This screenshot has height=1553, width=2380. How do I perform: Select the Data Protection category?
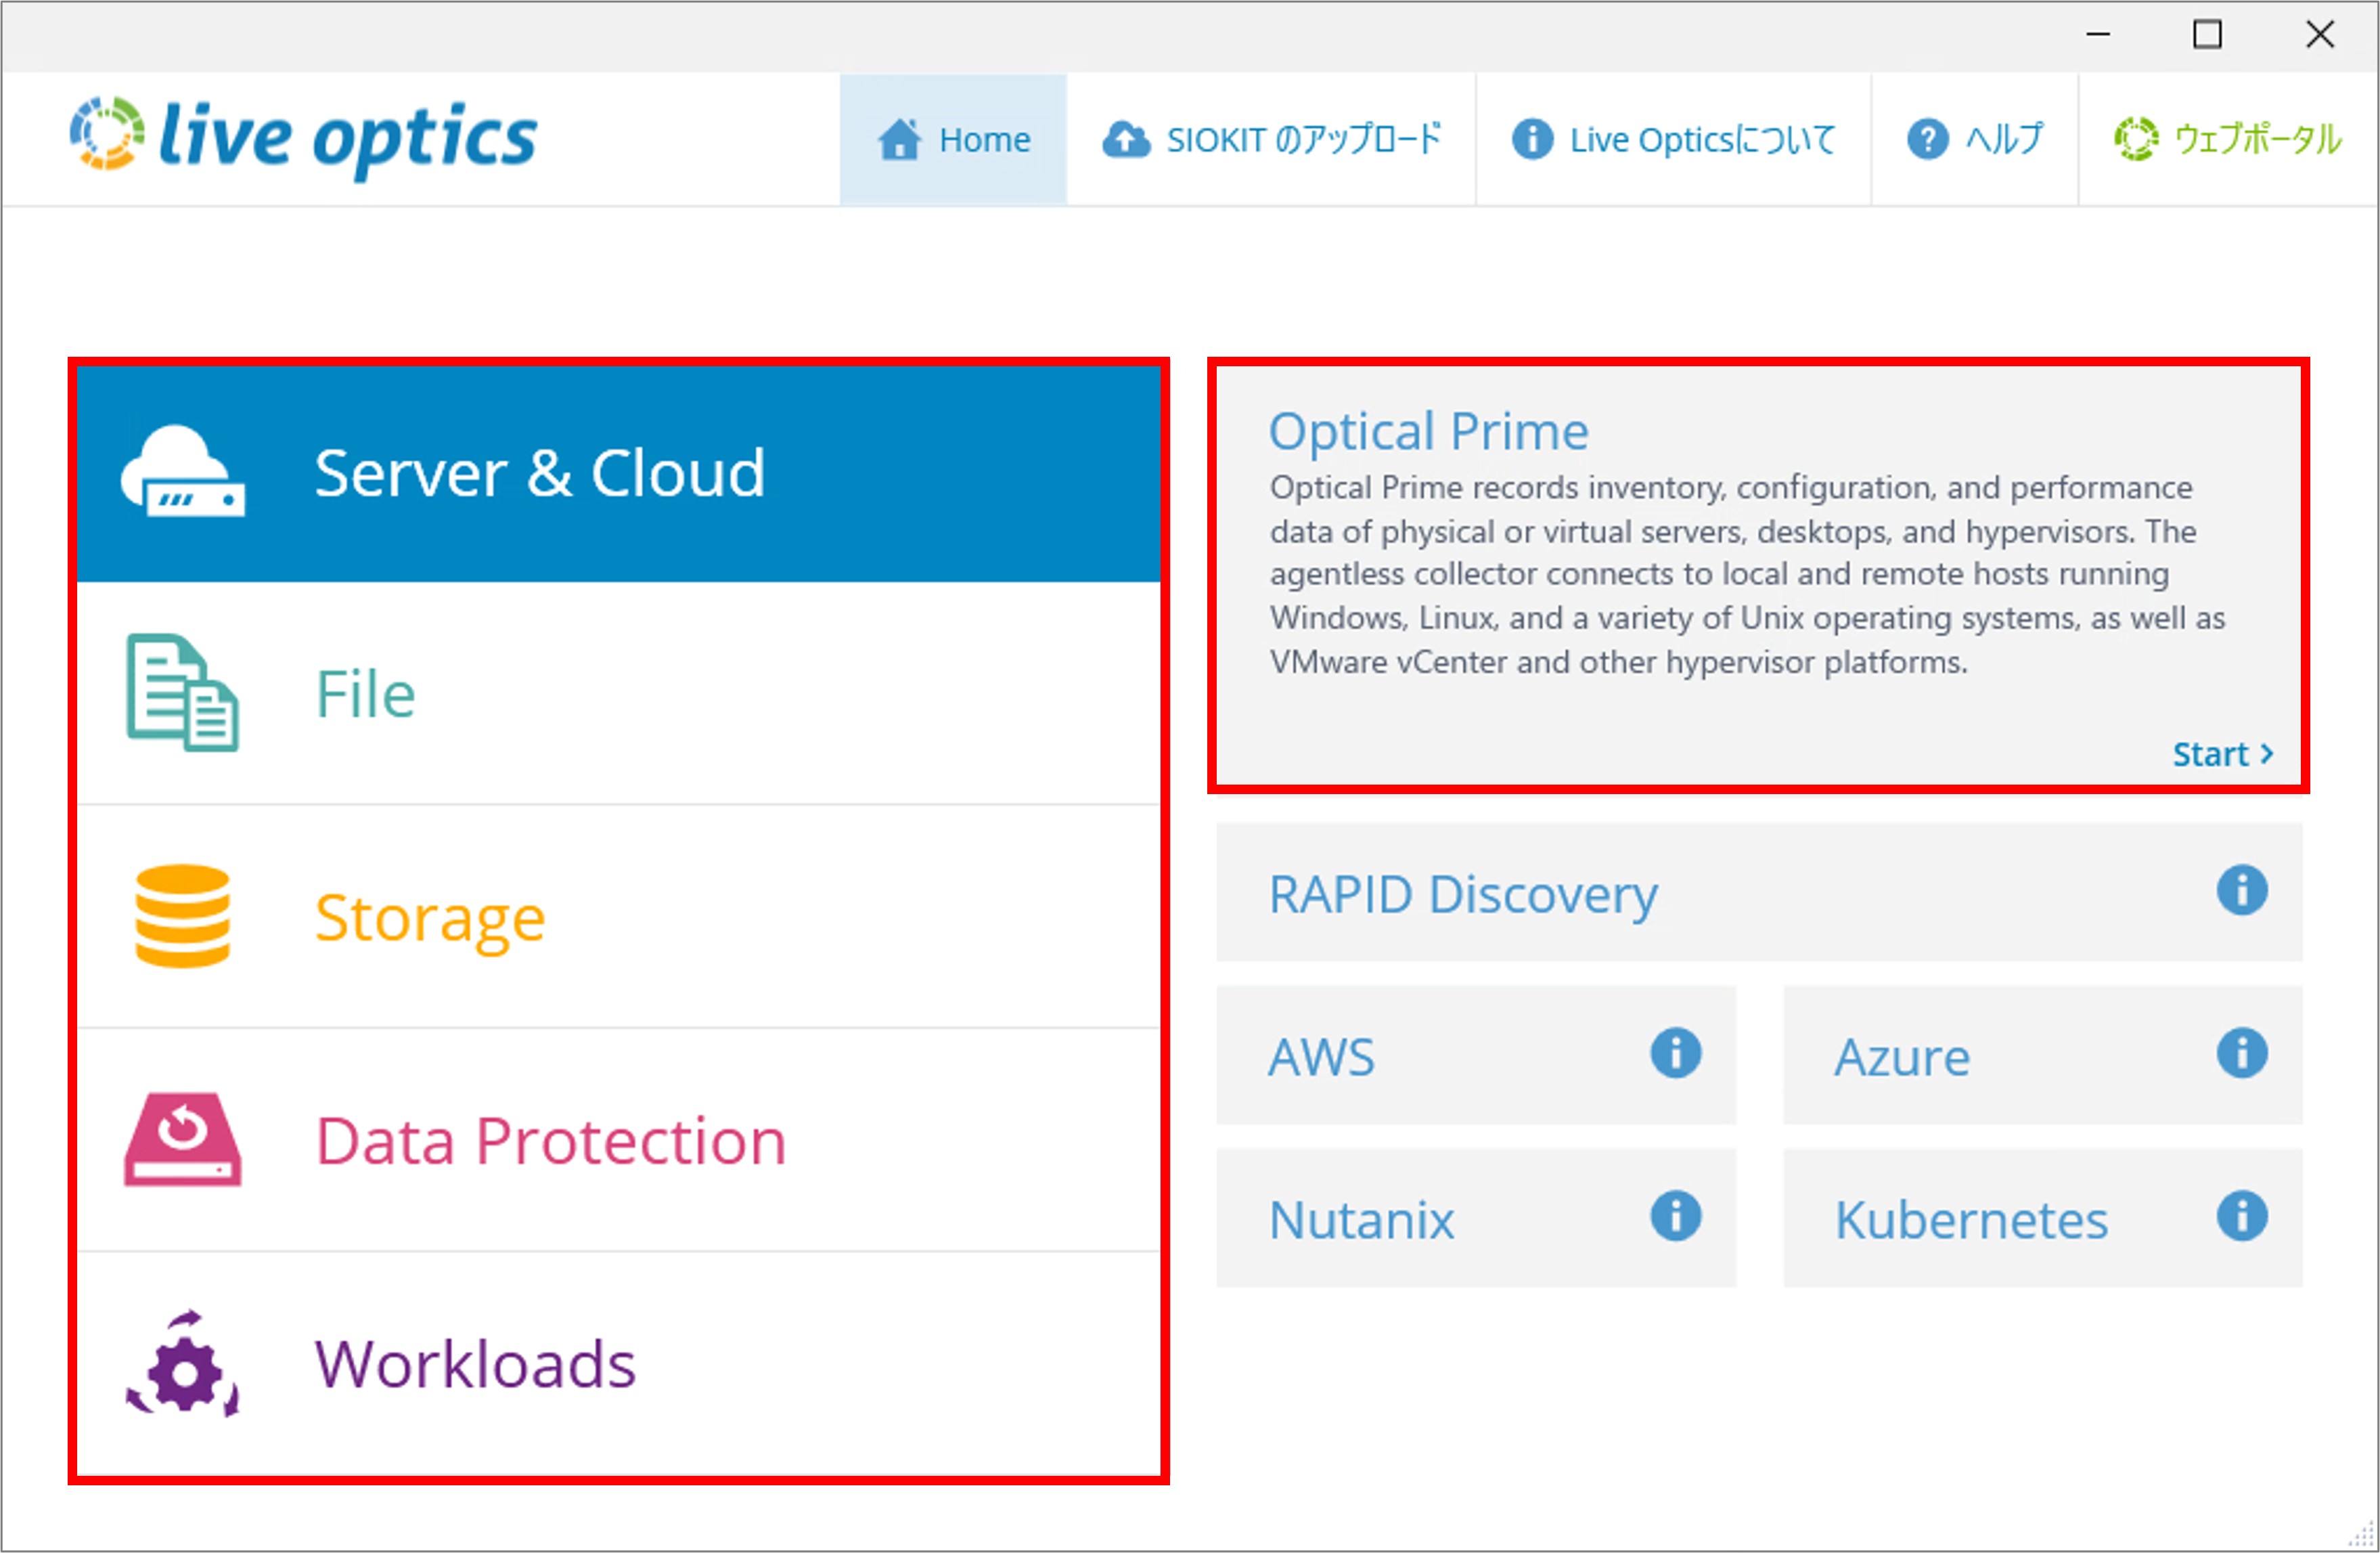[x=619, y=1140]
